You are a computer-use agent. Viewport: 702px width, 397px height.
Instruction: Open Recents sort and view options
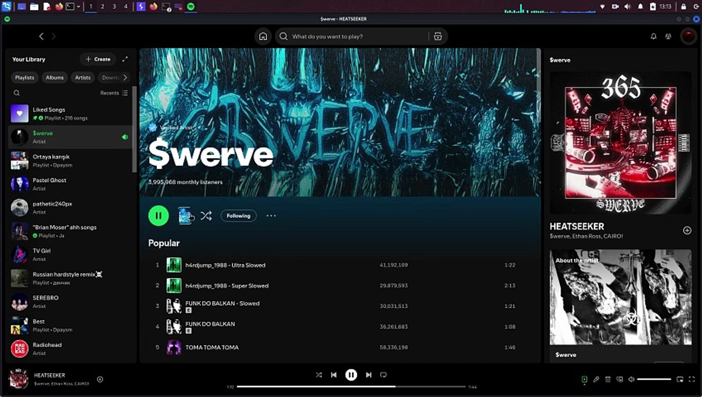(114, 93)
